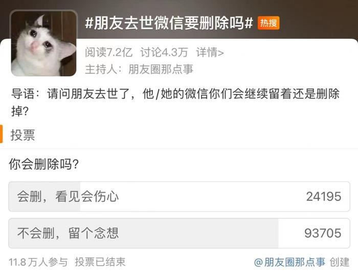Open host 朋友圈那点事 profile
Screen dimensions: 358x272
(161, 69)
